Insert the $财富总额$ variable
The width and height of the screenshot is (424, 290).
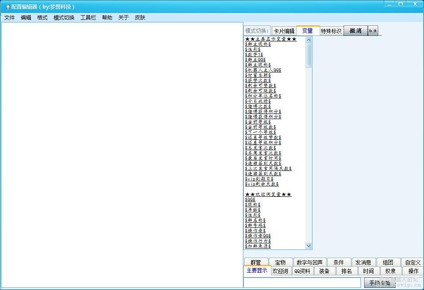[258, 75]
